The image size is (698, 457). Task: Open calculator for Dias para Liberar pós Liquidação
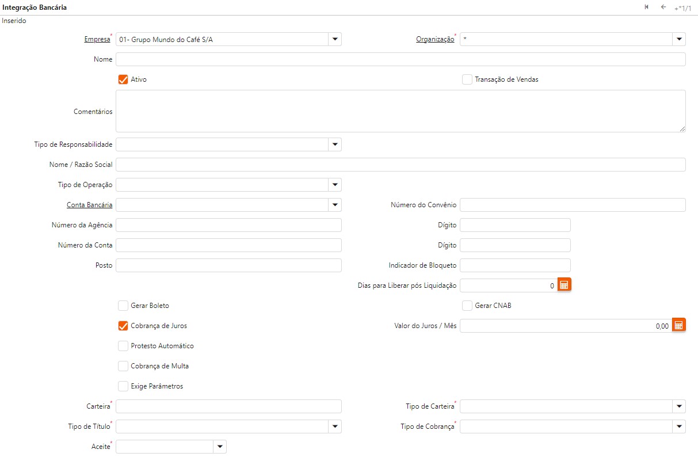(564, 285)
